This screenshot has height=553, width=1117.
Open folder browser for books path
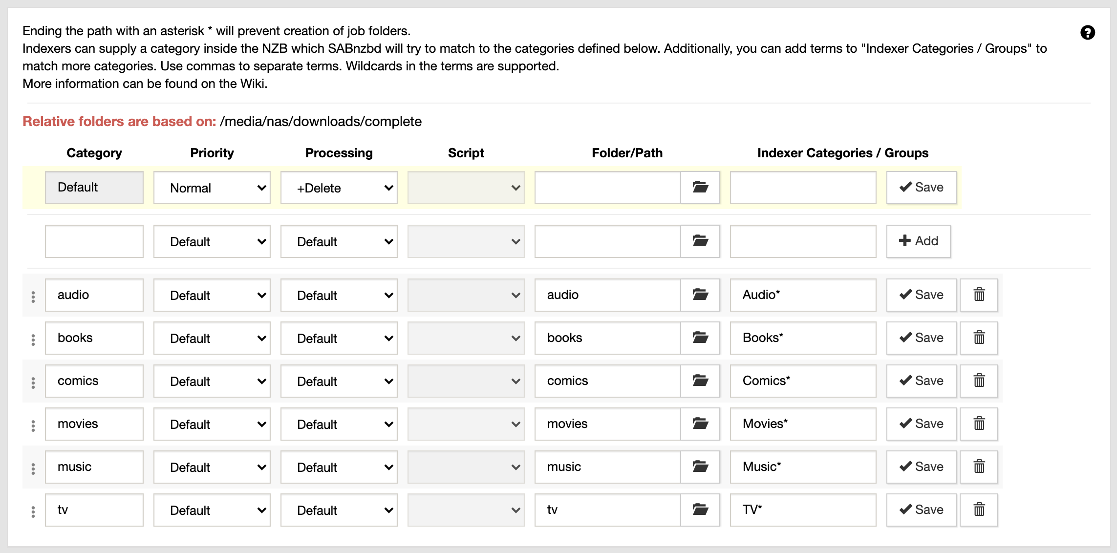click(x=700, y=338)
